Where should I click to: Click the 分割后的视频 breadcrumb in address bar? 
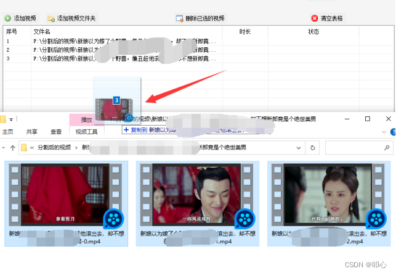[x=54, y=148]
